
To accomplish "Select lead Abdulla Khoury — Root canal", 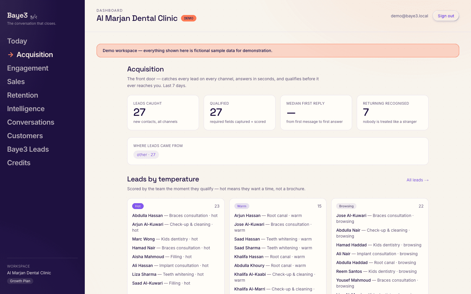I will [x=270, y=265].
